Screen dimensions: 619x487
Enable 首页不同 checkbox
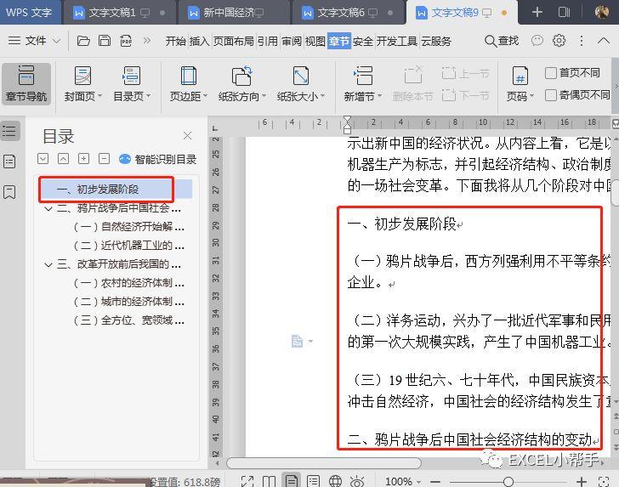coord(551,74)
